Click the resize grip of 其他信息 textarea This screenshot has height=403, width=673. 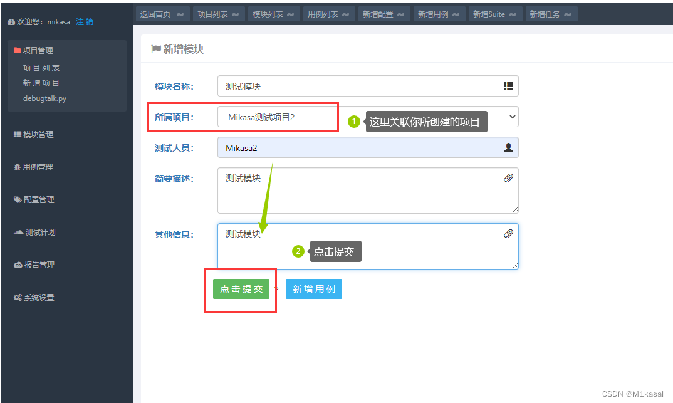[515, 266]
